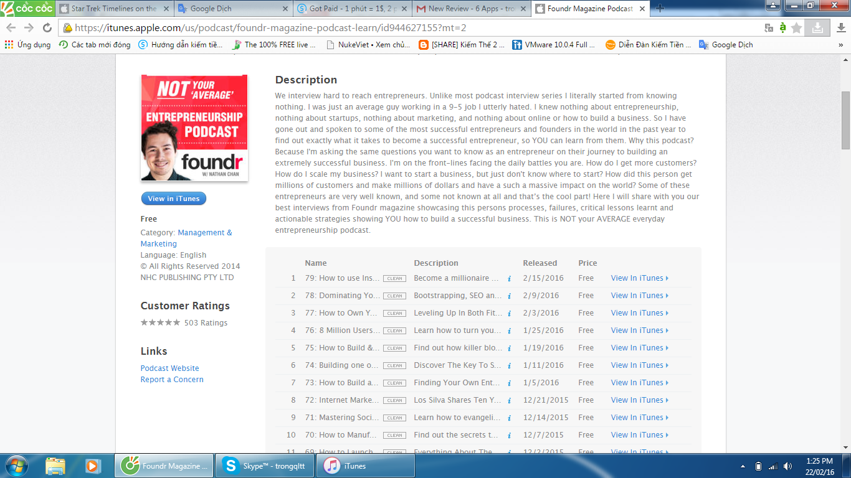Open The 100% FREE live bookmark
851x478 pixels.
click(x=274, y=45)
